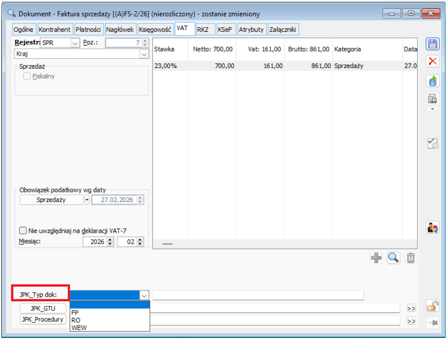Click the JPK_Procedury button
This screenshot has width=447, height=340.
(x=43, y=319)
